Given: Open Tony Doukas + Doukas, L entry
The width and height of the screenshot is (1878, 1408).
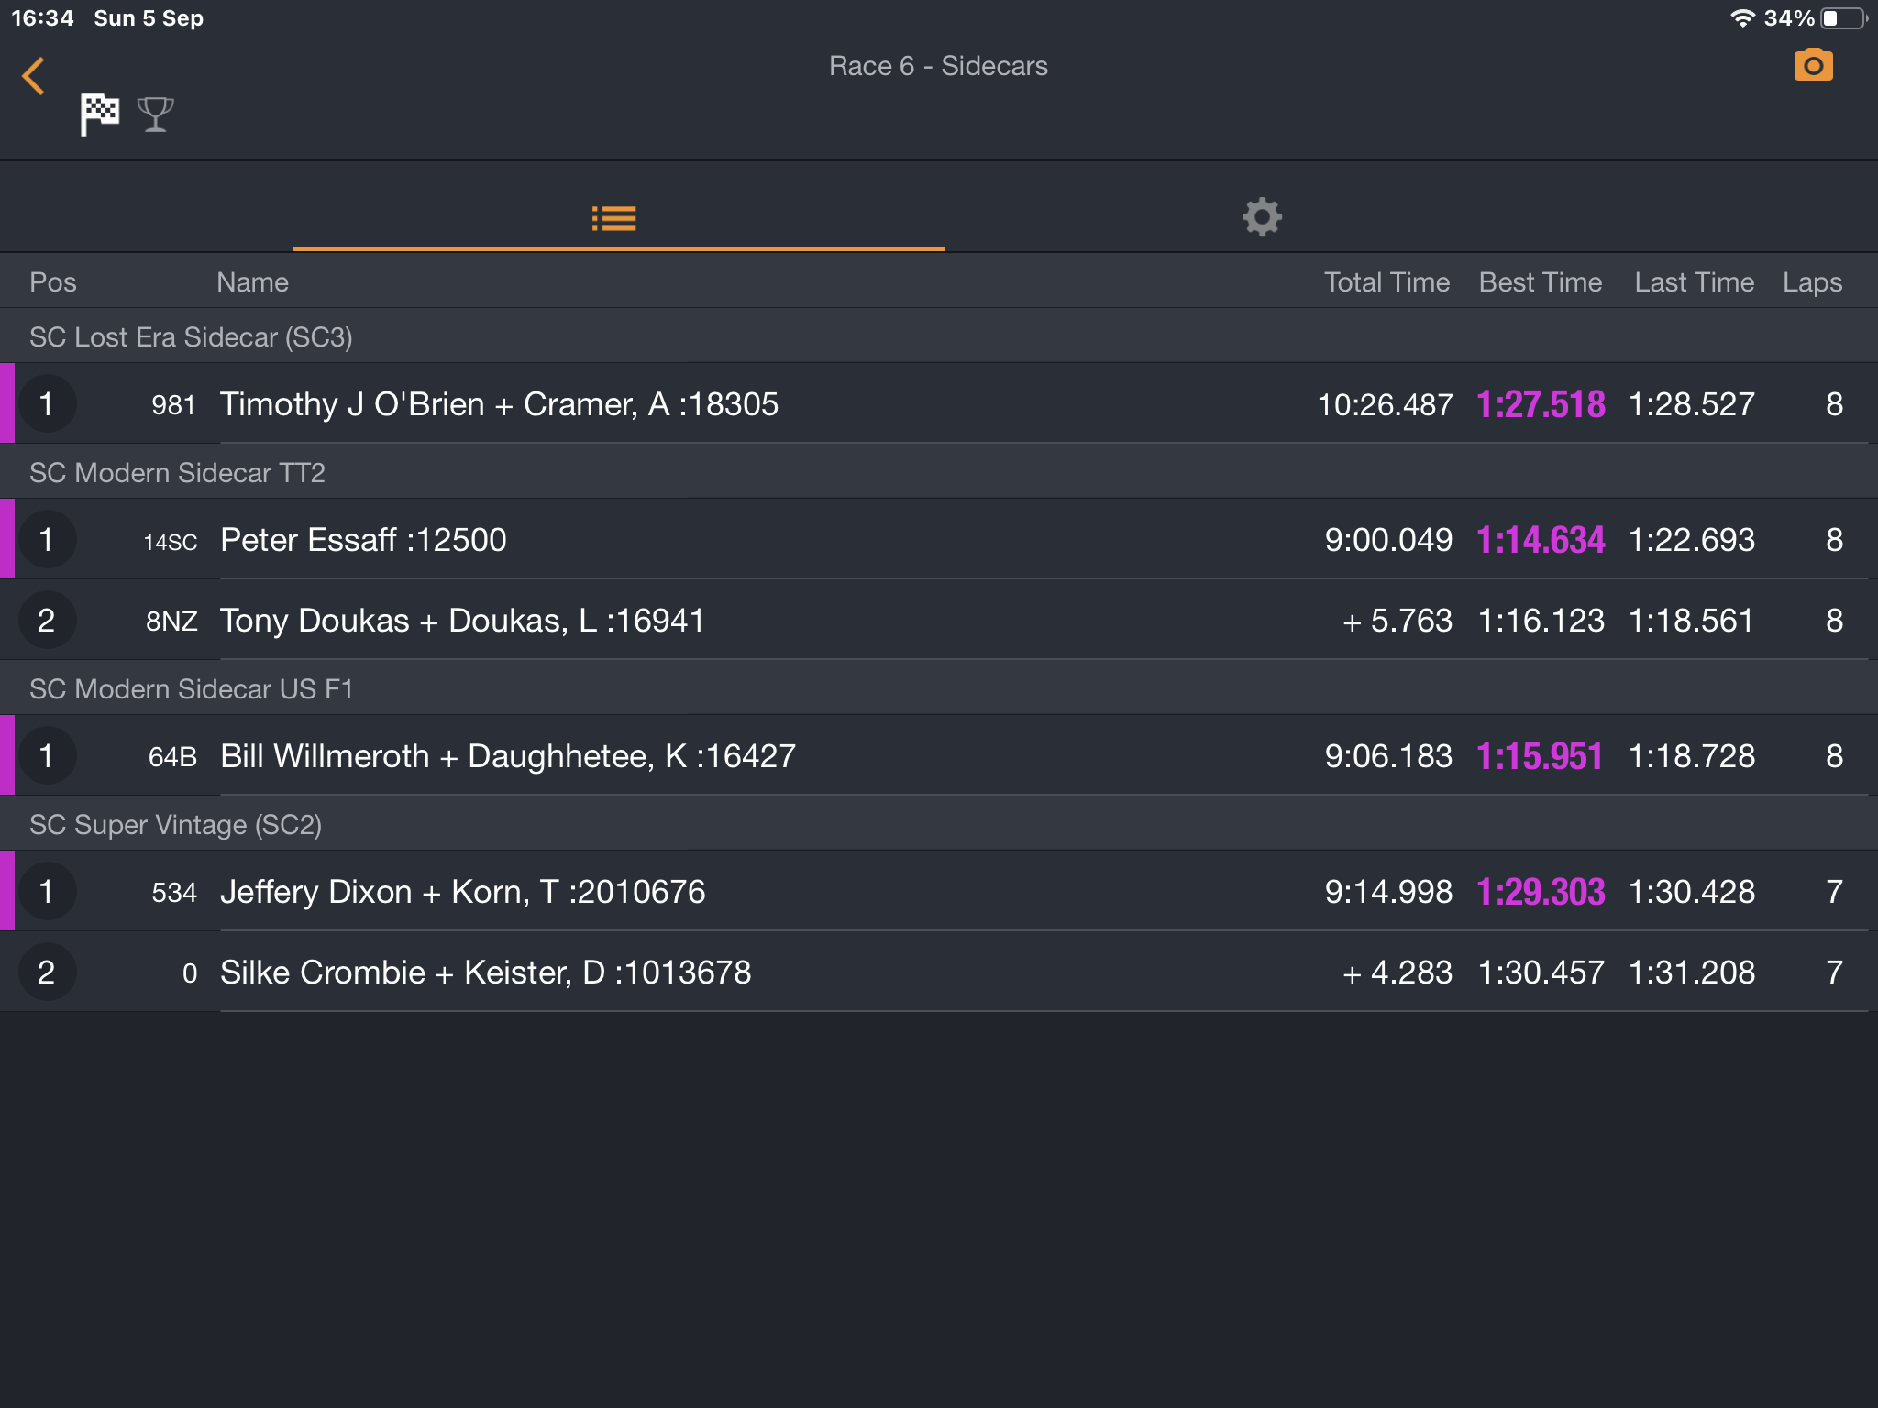Looking at the screenshot, I should 939,620.
